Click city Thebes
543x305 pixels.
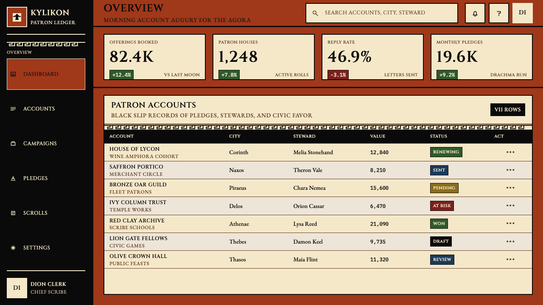[238, 242]
